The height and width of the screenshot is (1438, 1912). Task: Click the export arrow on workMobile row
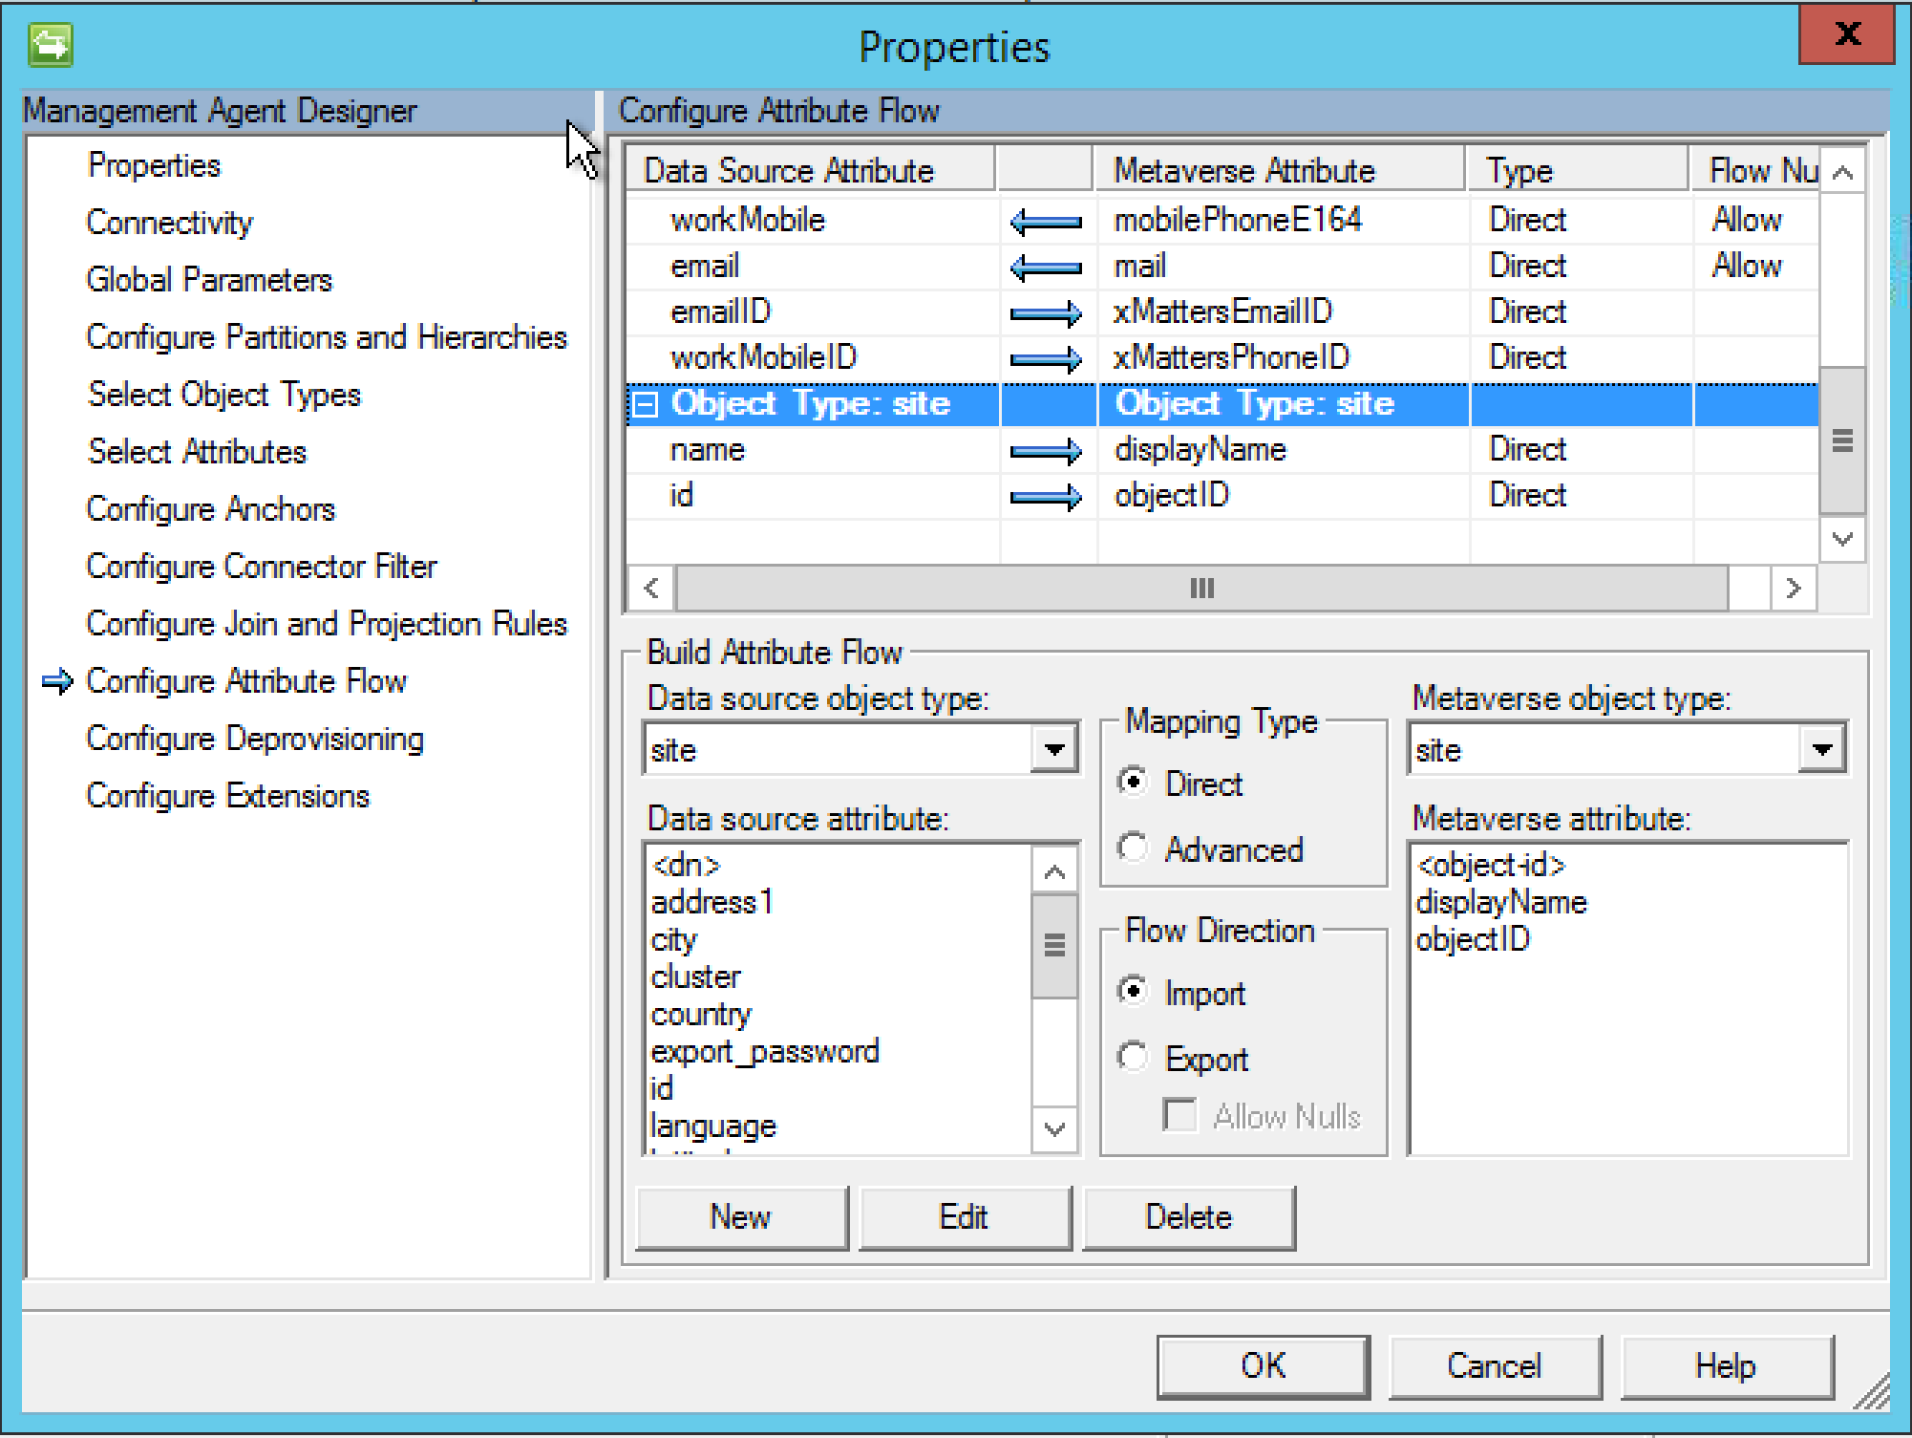tap(1046, 222)
